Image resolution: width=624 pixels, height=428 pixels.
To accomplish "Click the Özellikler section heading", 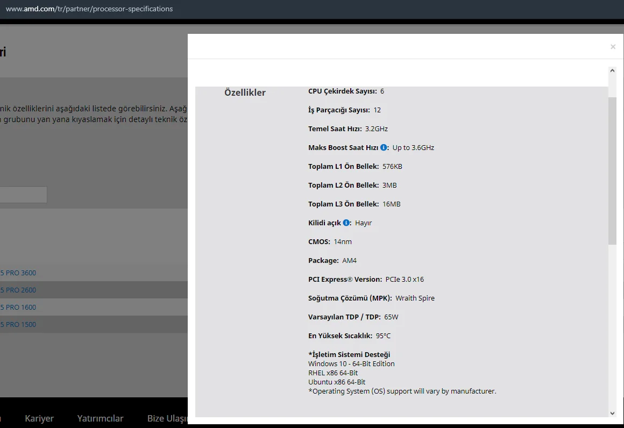I will pos(245,92).
